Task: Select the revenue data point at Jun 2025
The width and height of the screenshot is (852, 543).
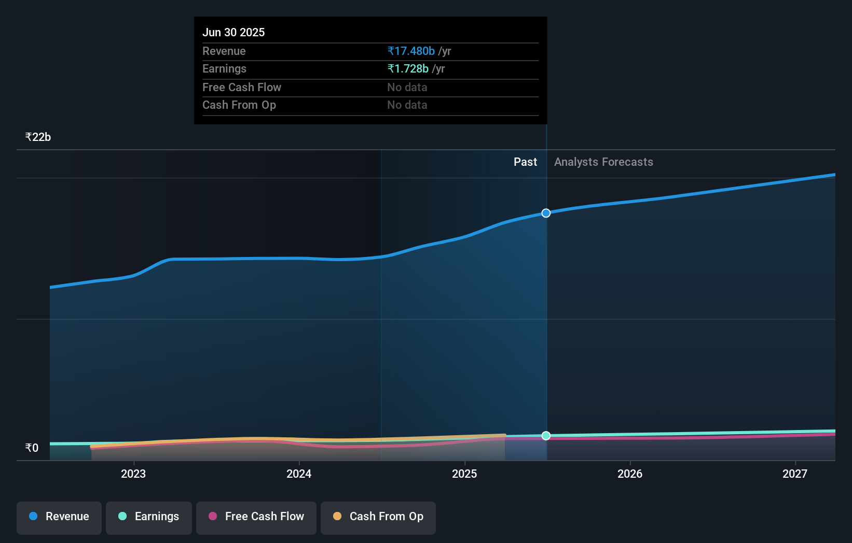Action: pos(546,213)
